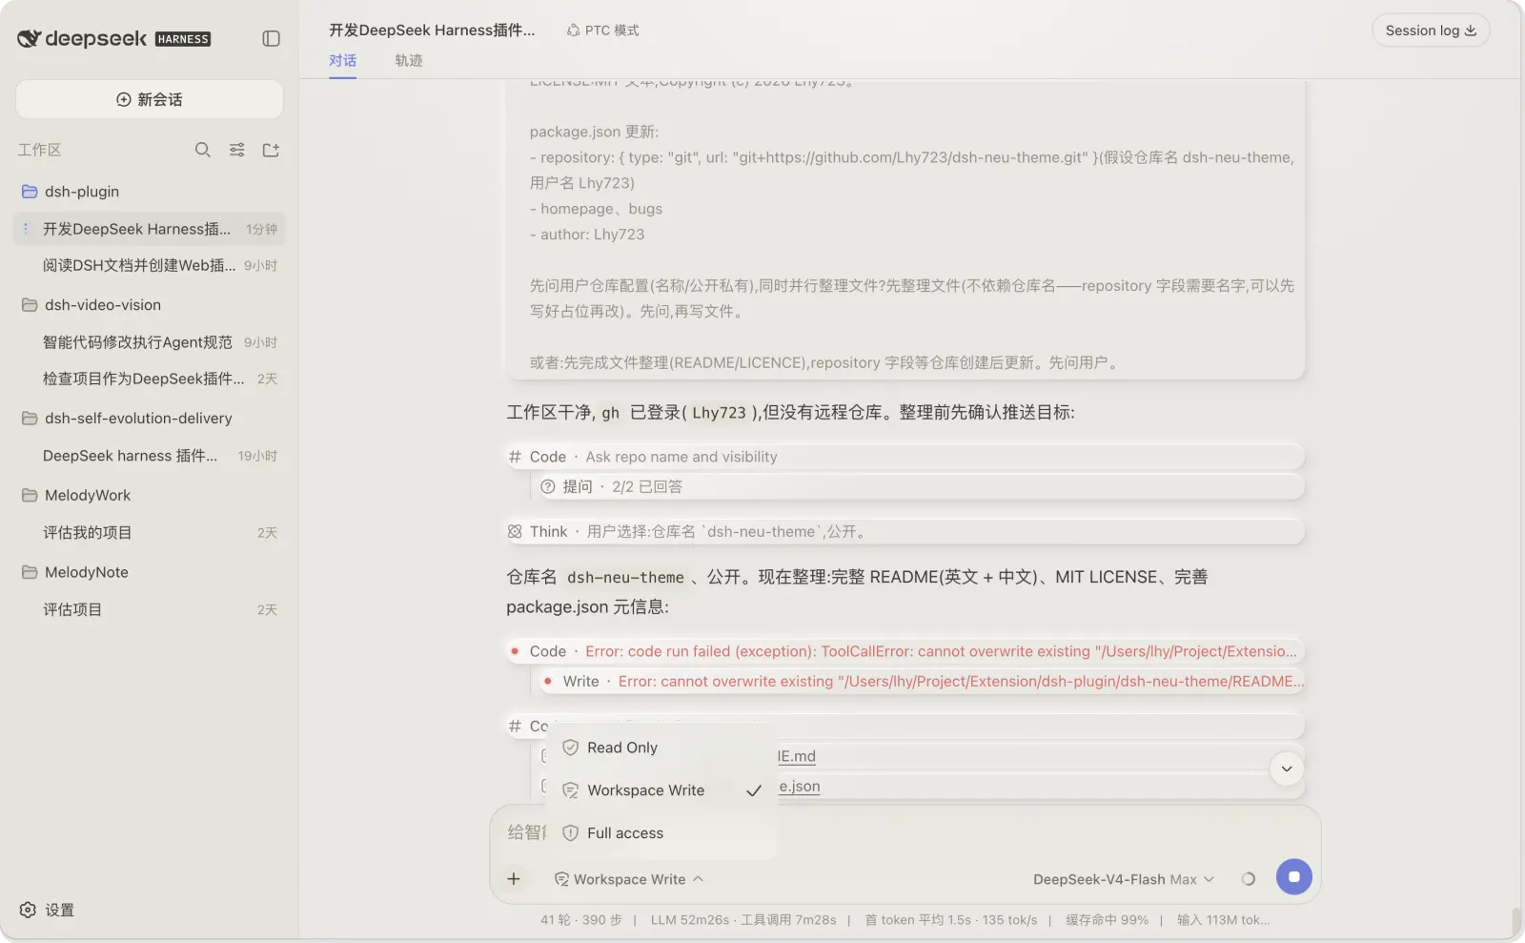
Task: Click the Think step brain icon
Action: click(x=515, y=531)
